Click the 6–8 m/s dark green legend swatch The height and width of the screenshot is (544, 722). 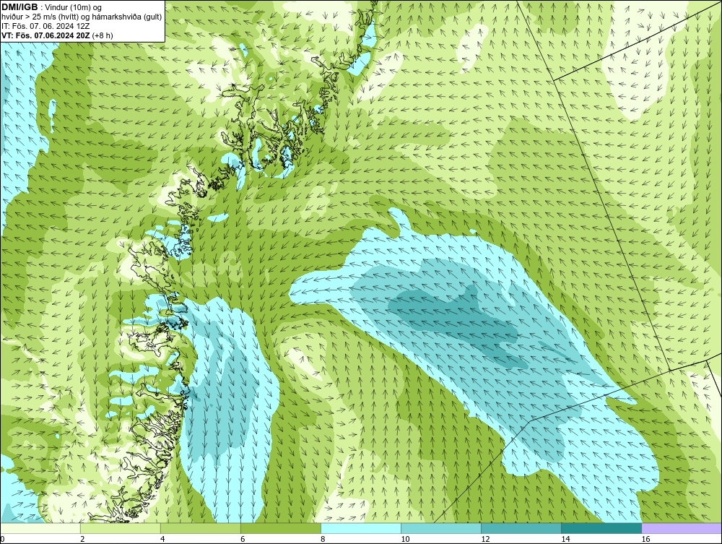[x=281, y=528]
